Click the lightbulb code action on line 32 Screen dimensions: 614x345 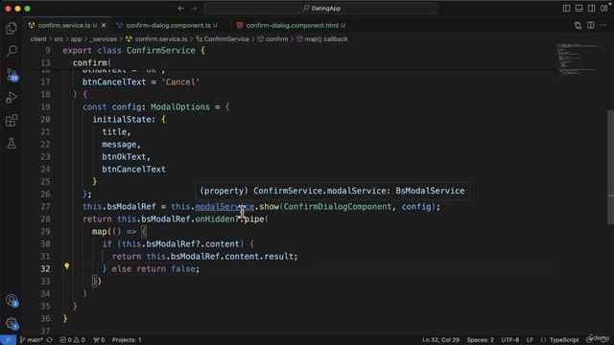(x=67, y=266)
